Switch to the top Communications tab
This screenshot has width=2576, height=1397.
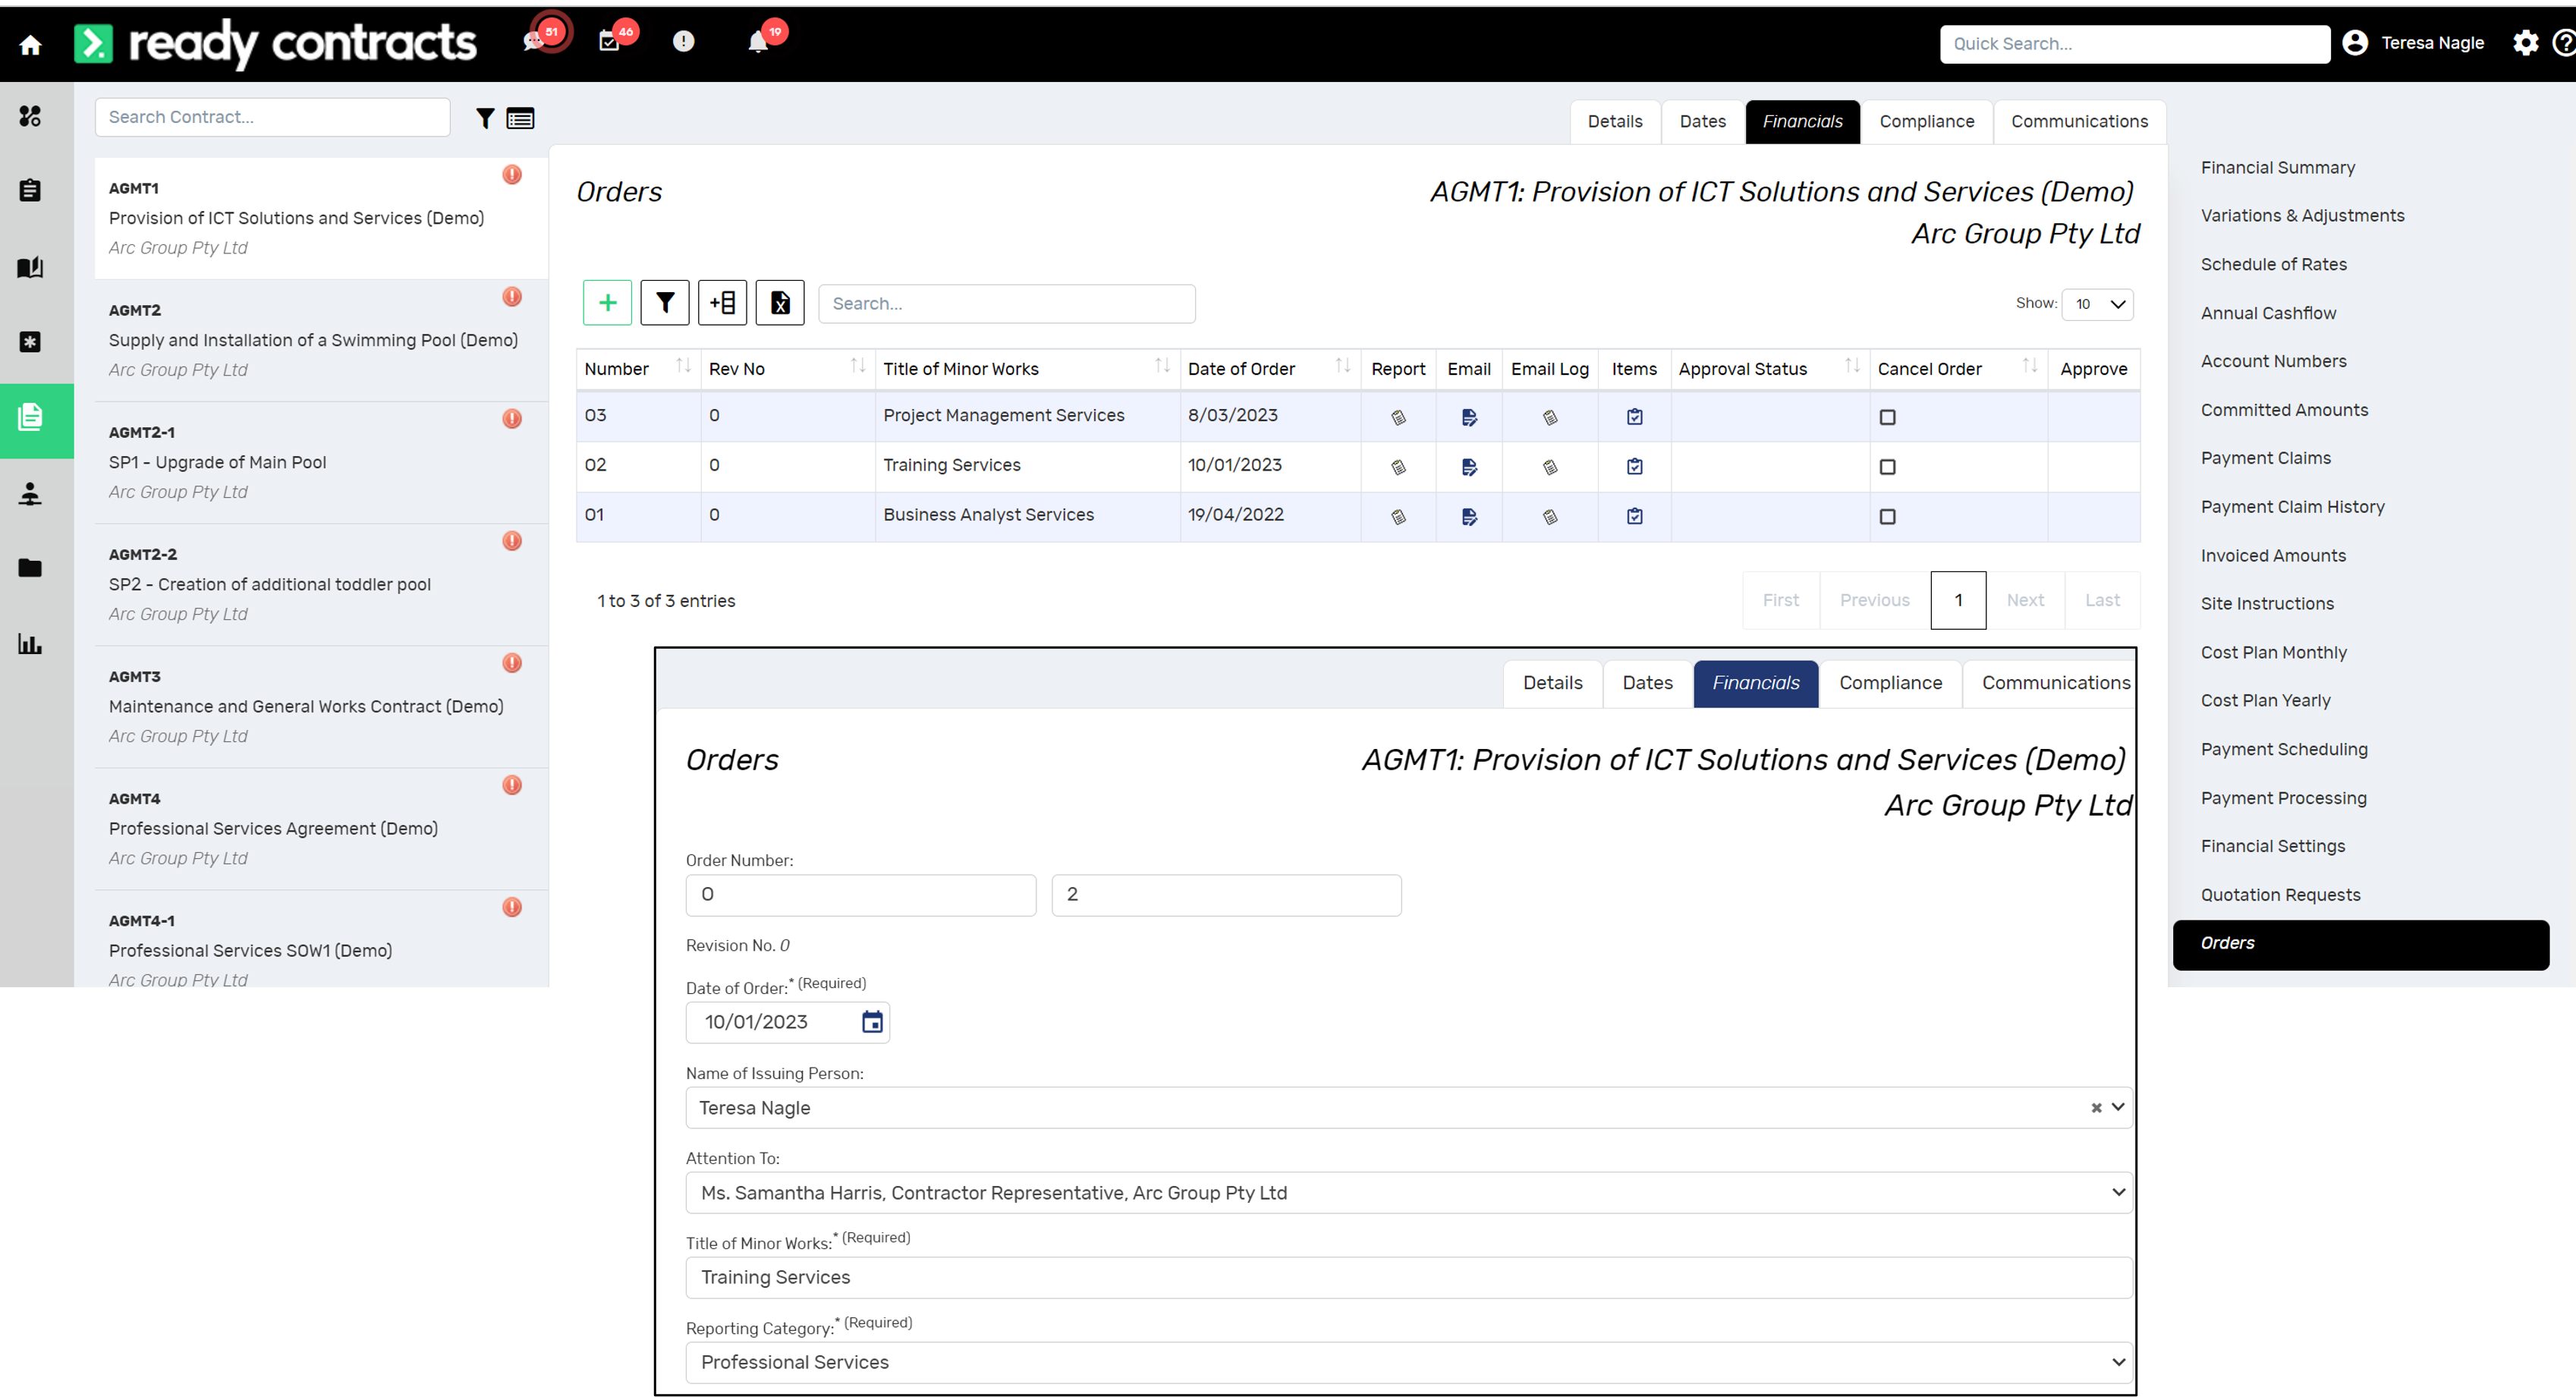coord(2079,121)
